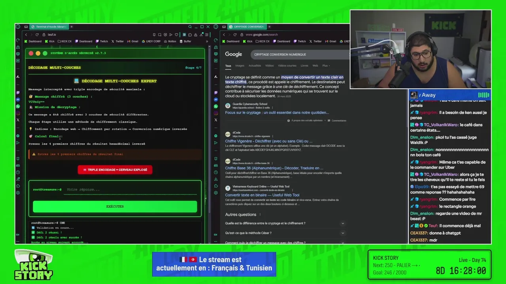Open the downloads icon in left toolbar

(201, 35)
